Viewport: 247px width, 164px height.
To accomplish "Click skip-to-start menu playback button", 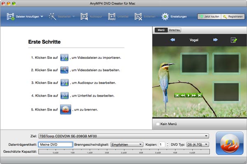I will [177, 95].
